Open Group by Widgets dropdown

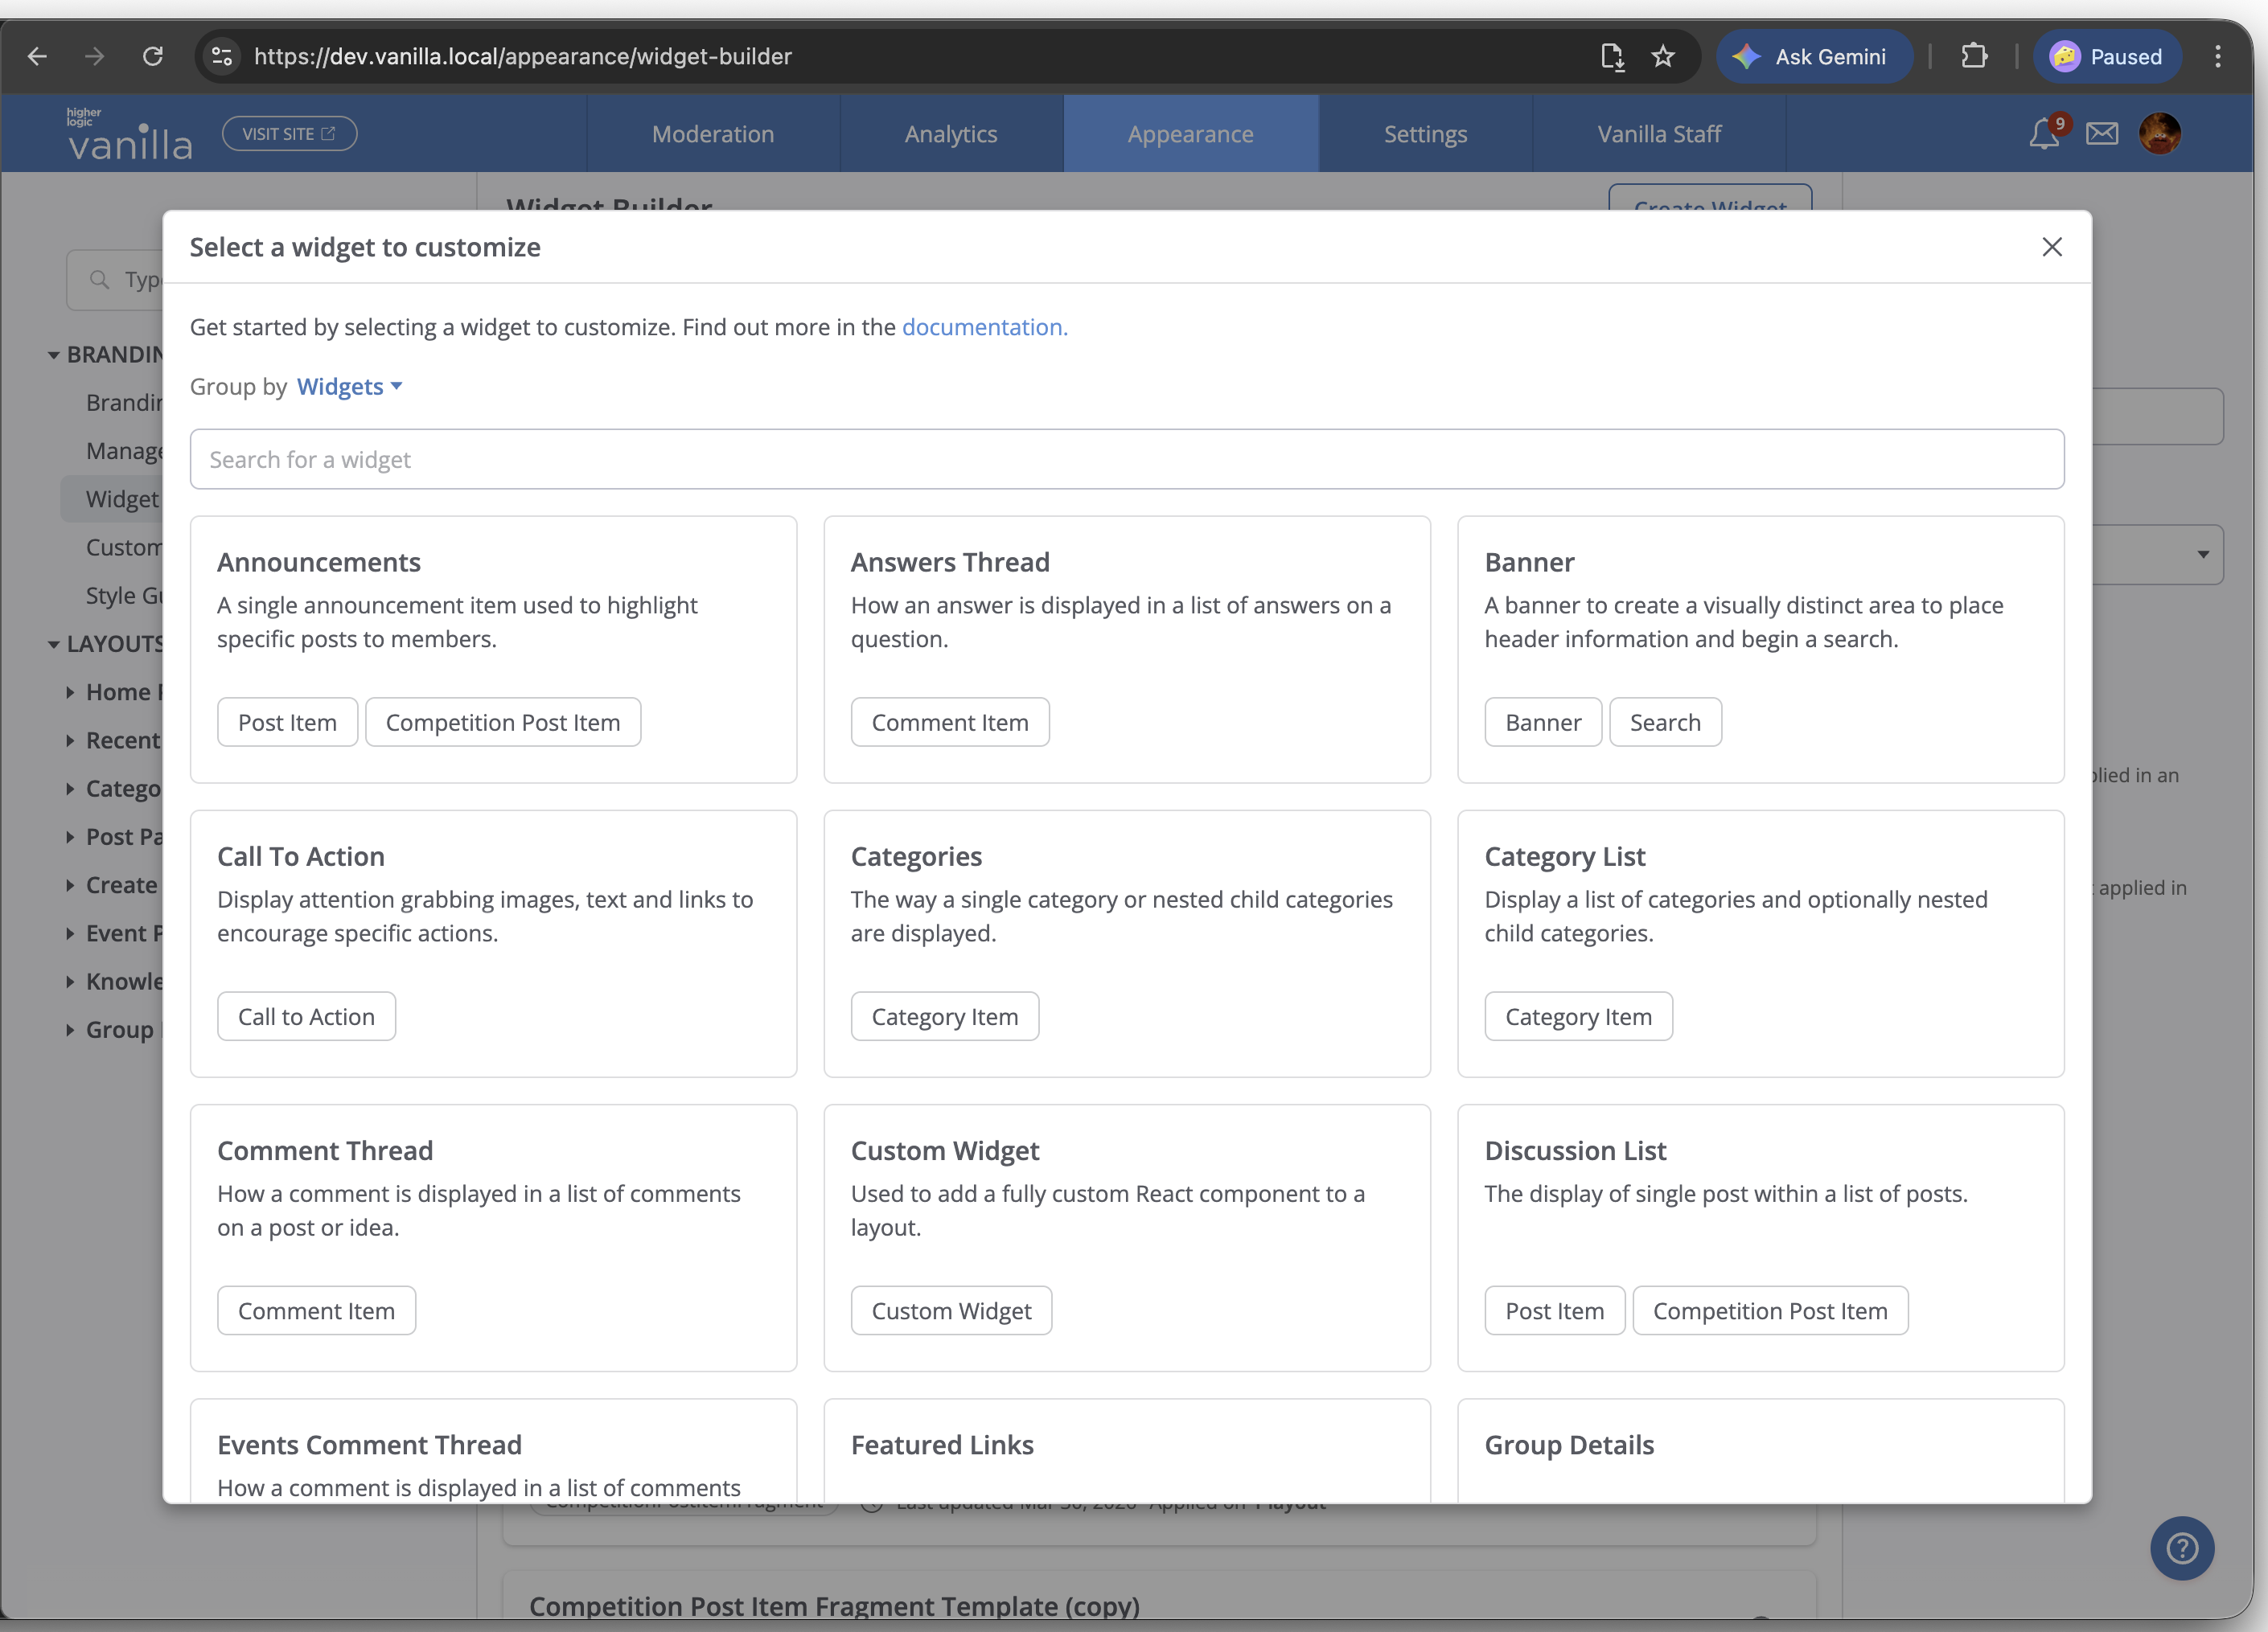tap(349, 386)
